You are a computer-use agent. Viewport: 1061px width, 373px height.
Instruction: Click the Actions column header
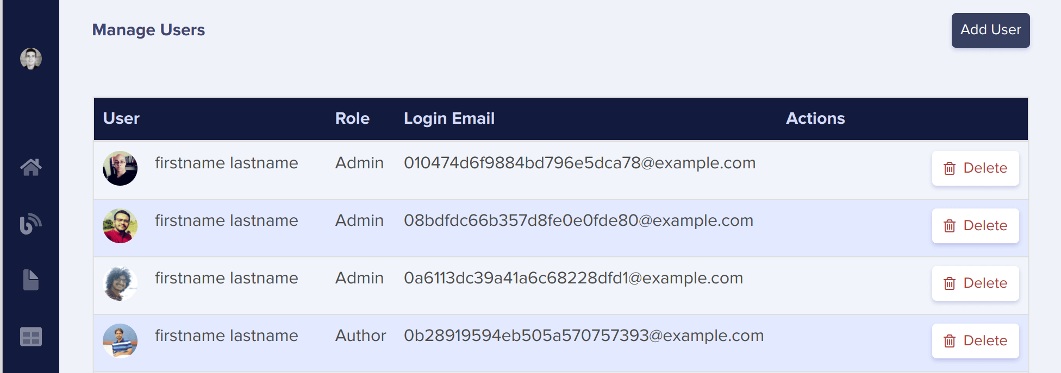tap(815, 118)
